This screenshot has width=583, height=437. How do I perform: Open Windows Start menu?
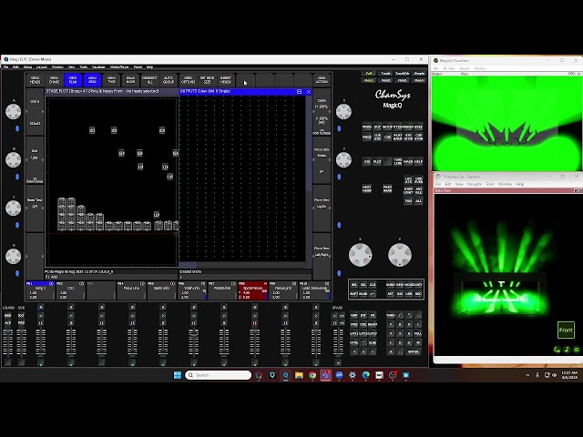[x=178, y=375]
